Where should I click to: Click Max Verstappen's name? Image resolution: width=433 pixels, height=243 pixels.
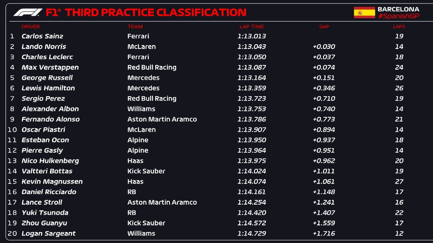[50, 67]
